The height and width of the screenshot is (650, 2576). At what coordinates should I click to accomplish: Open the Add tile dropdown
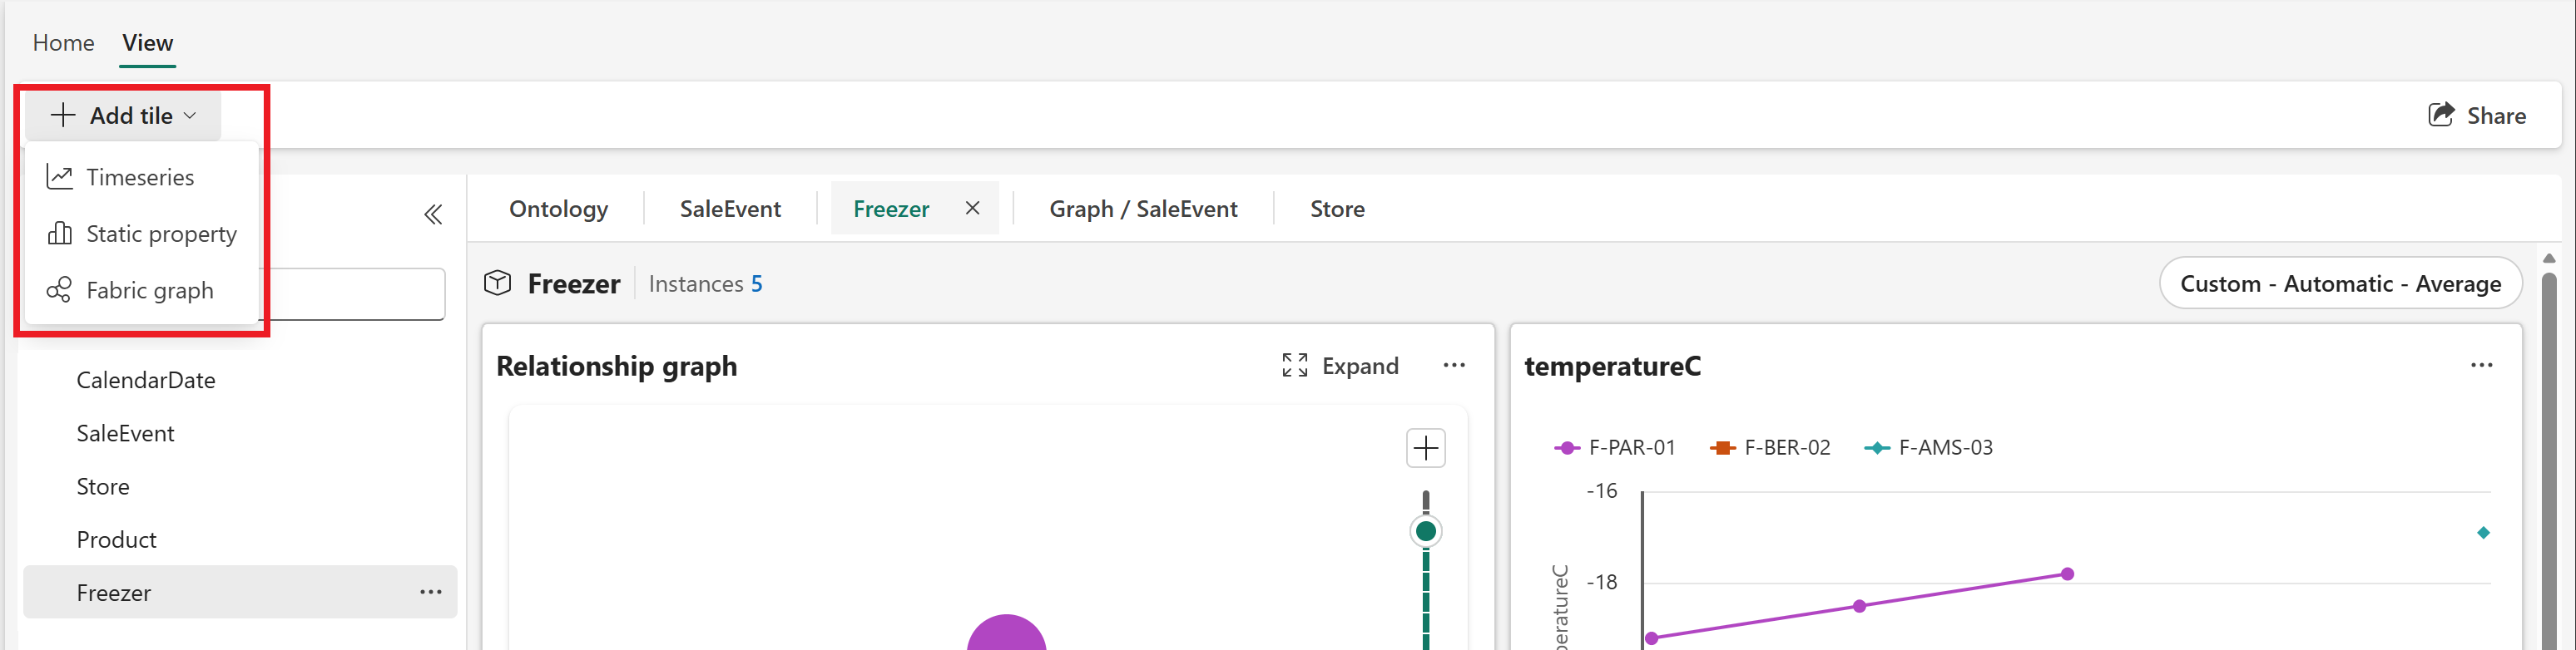pos(123,116)
